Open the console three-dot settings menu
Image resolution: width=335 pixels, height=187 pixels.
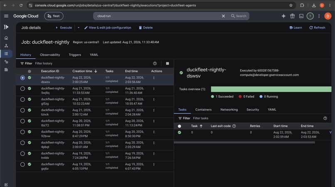pyautogui.click(x=319, y=16)
